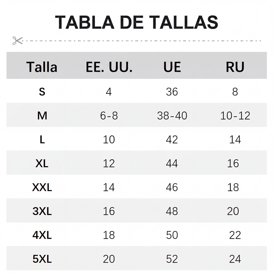
Task: Select the 6-8 EE. UU. value
Action: [x=109, y=115]
